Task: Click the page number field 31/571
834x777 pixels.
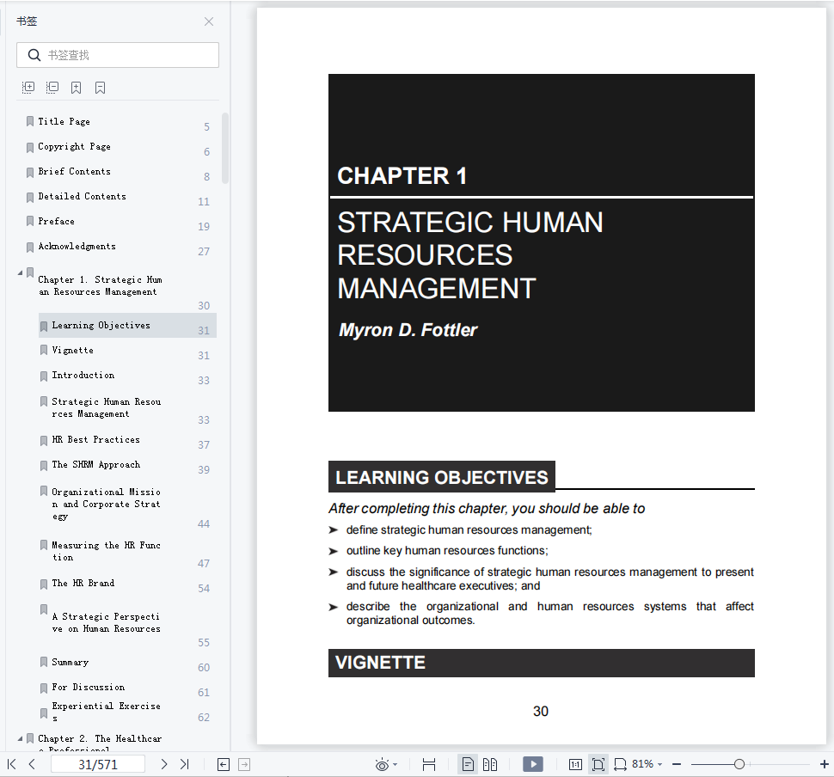Action: pos(98,764)
